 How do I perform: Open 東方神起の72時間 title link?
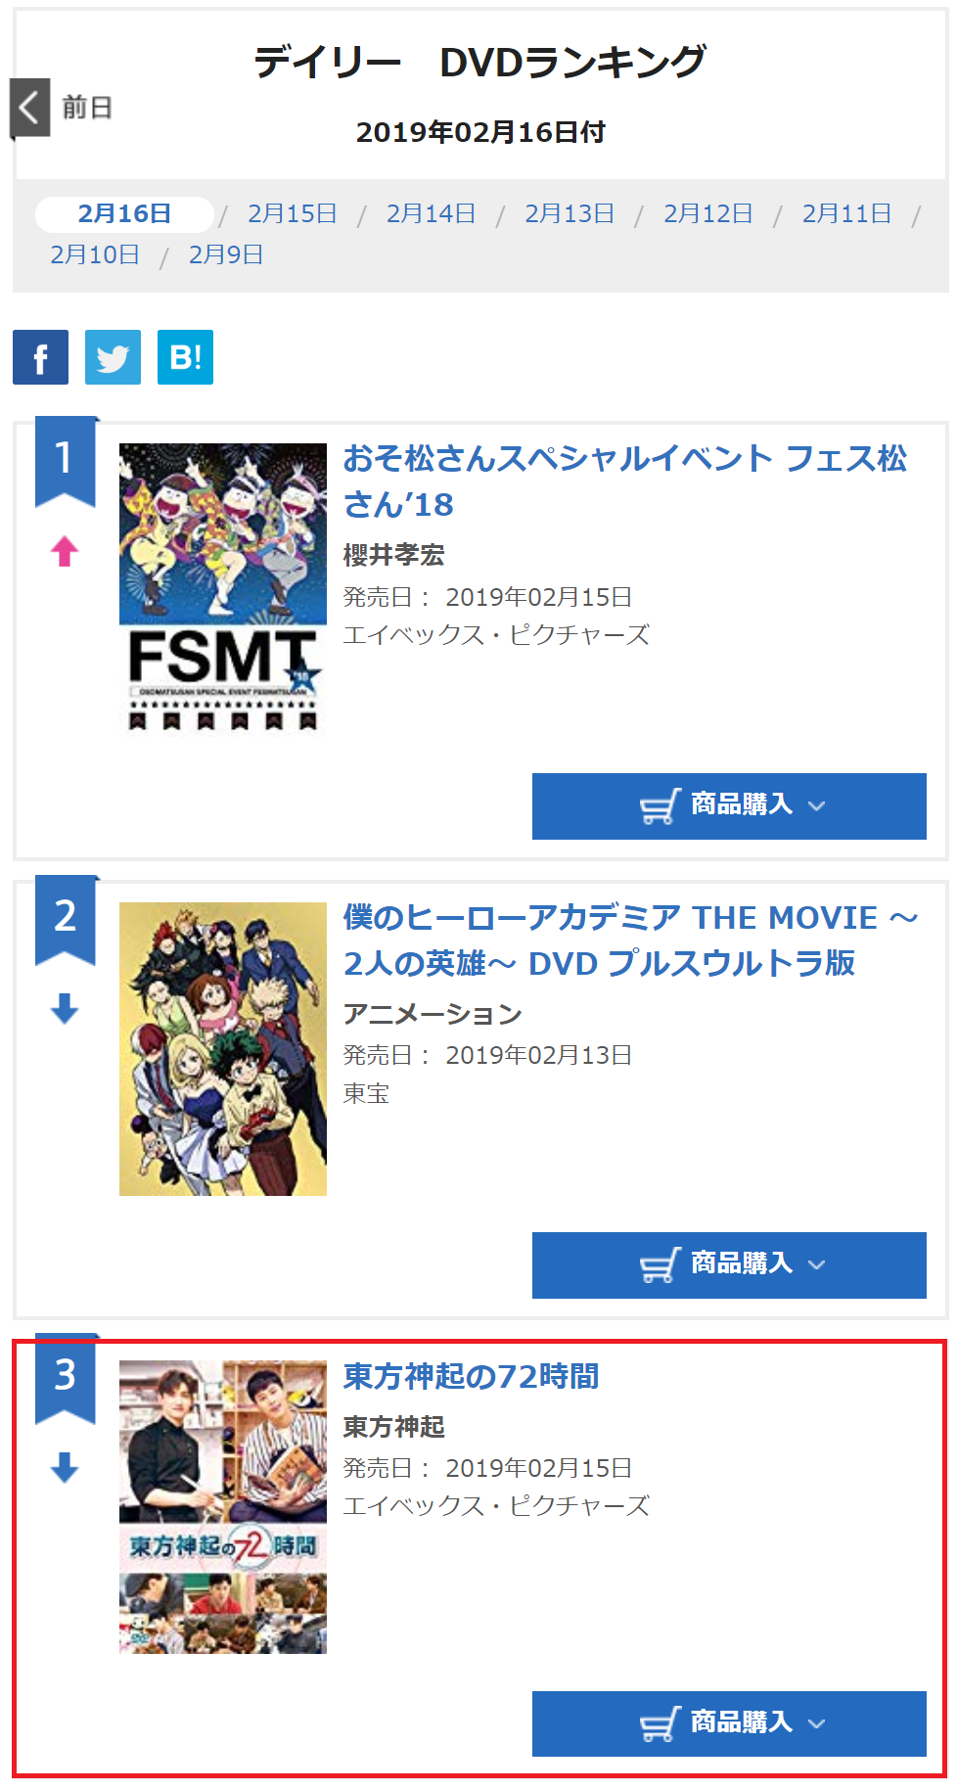pyautogui.click(x=471, y=1376)
